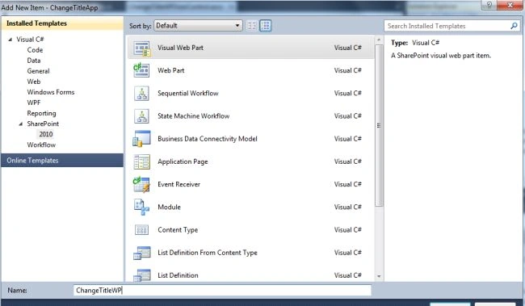Click the 'Visual Web Part' template name
Image resolution: width=525 pixels, height=306 pixels.
point(180,48)
